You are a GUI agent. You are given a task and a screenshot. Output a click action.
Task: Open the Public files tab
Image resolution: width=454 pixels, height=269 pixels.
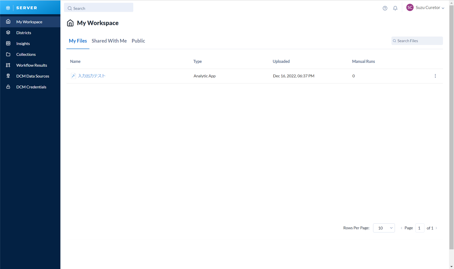138,41
